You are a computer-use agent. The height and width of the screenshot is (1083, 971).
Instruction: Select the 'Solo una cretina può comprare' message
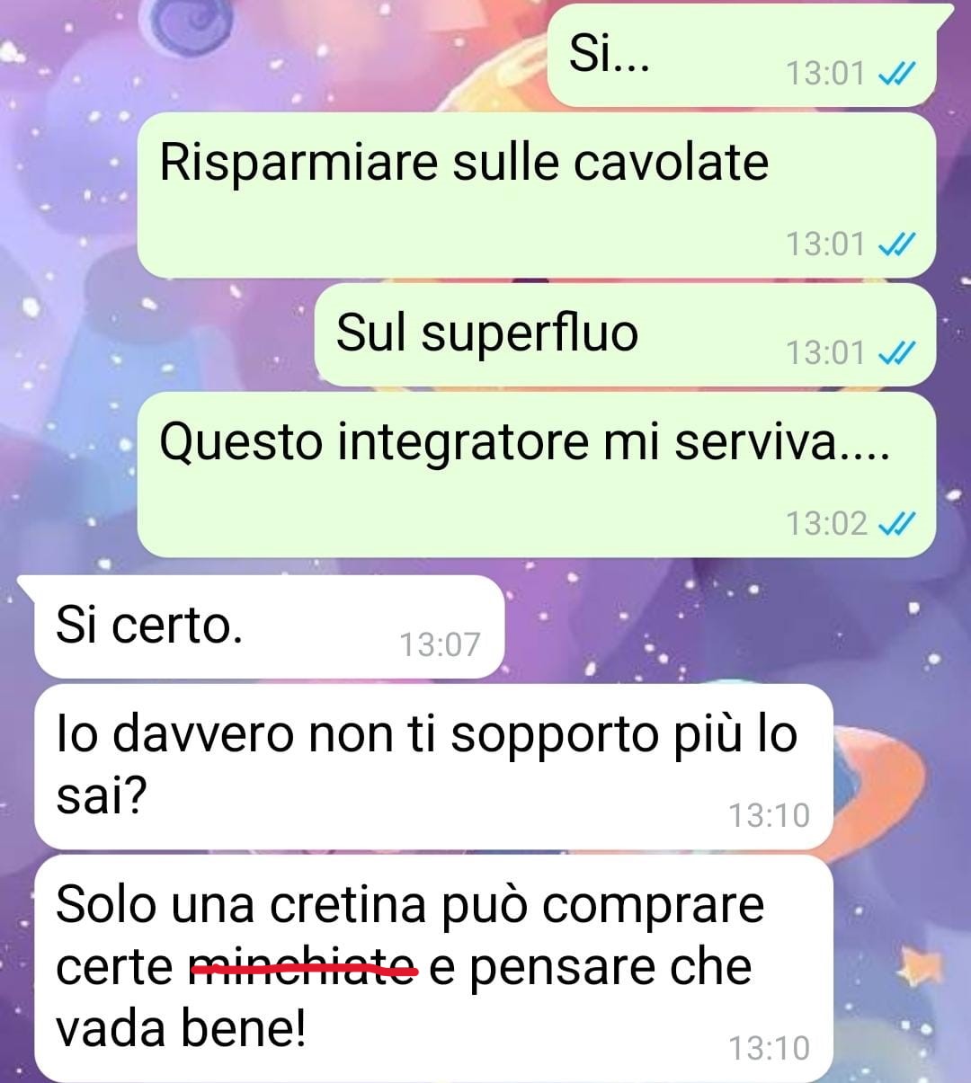433,969
